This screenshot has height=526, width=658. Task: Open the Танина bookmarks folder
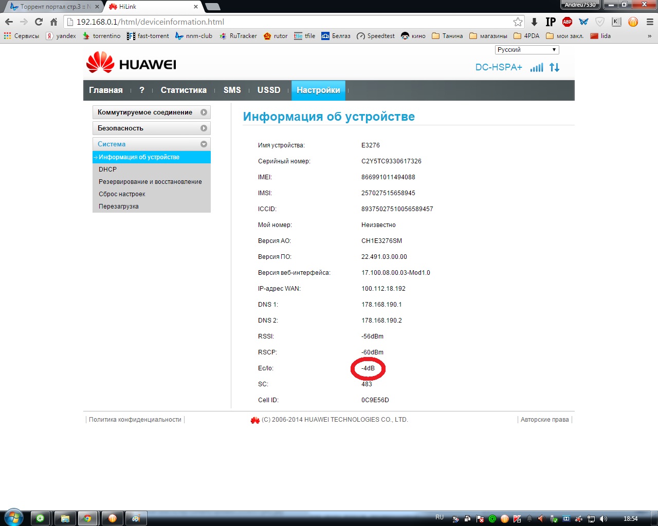point(447,36)
